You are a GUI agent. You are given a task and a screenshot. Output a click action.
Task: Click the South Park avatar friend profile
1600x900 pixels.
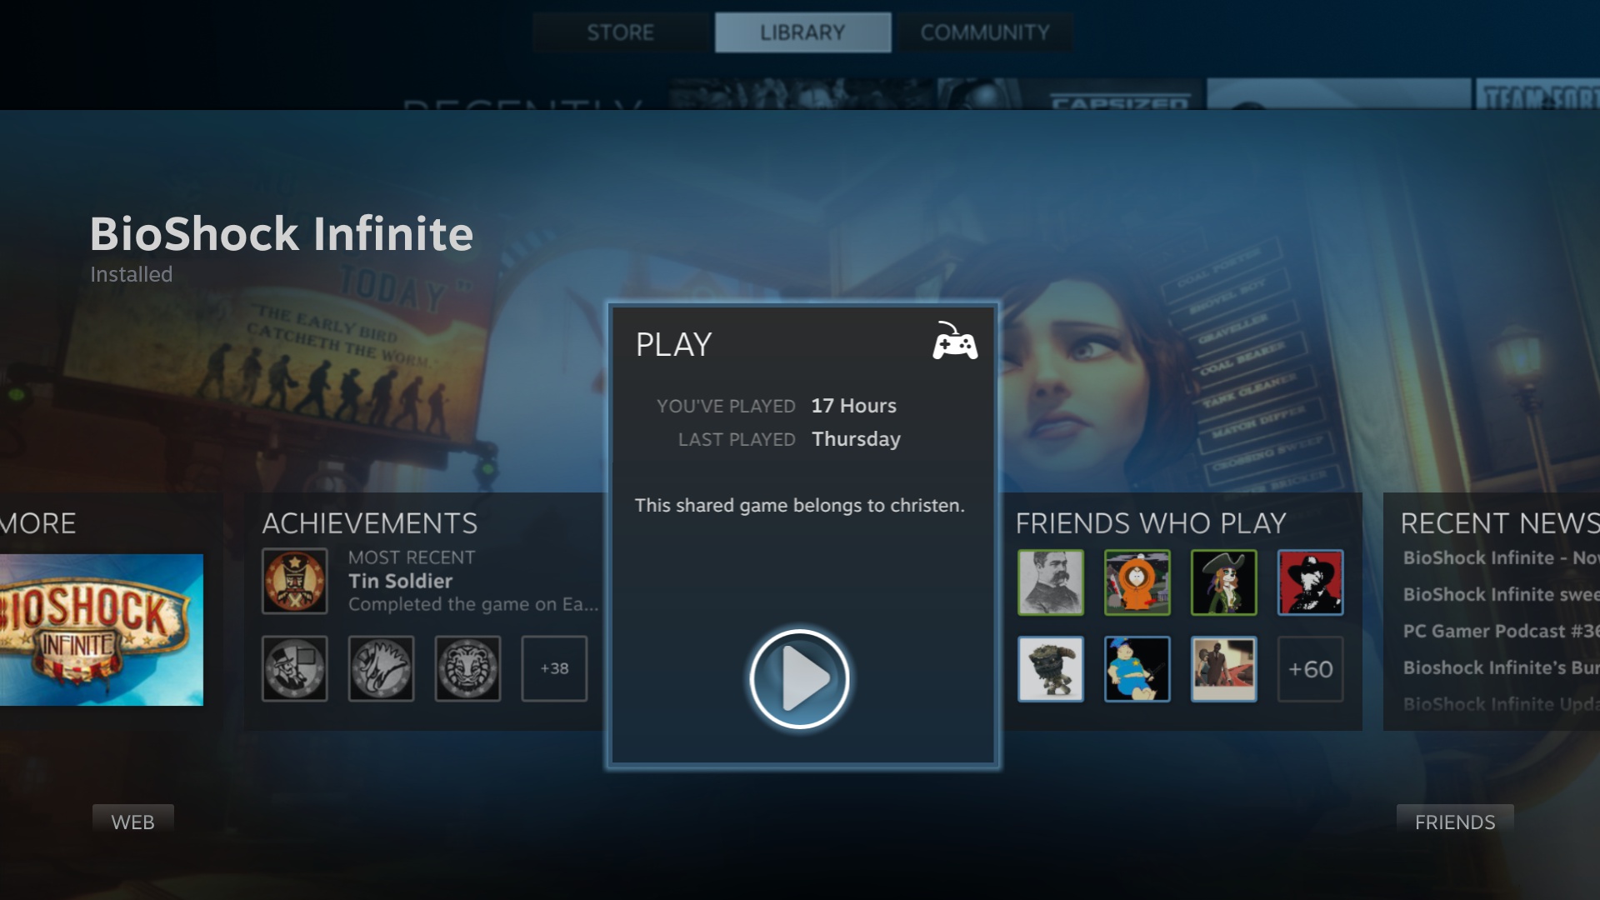1137,582
